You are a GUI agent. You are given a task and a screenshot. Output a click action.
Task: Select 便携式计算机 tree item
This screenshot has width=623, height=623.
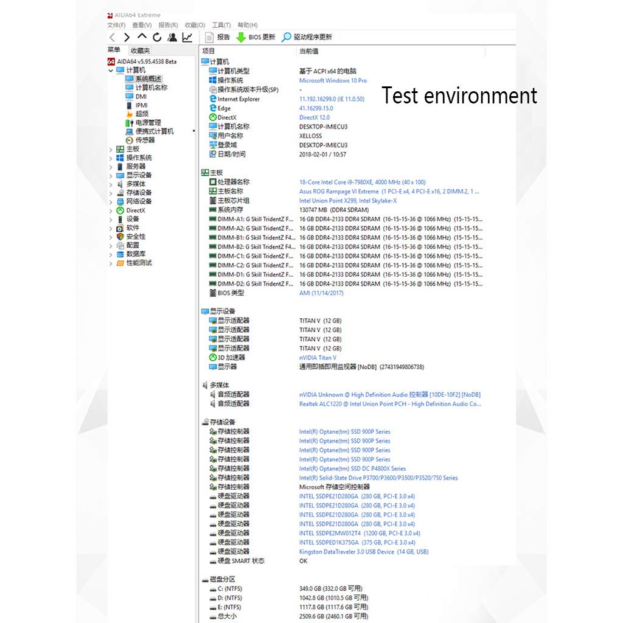click(155, 131)
